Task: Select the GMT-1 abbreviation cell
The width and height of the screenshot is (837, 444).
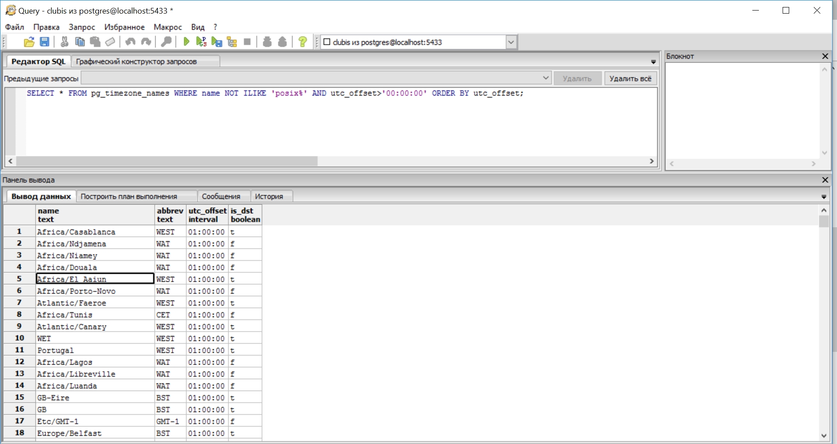Action: tap(171, 421)
